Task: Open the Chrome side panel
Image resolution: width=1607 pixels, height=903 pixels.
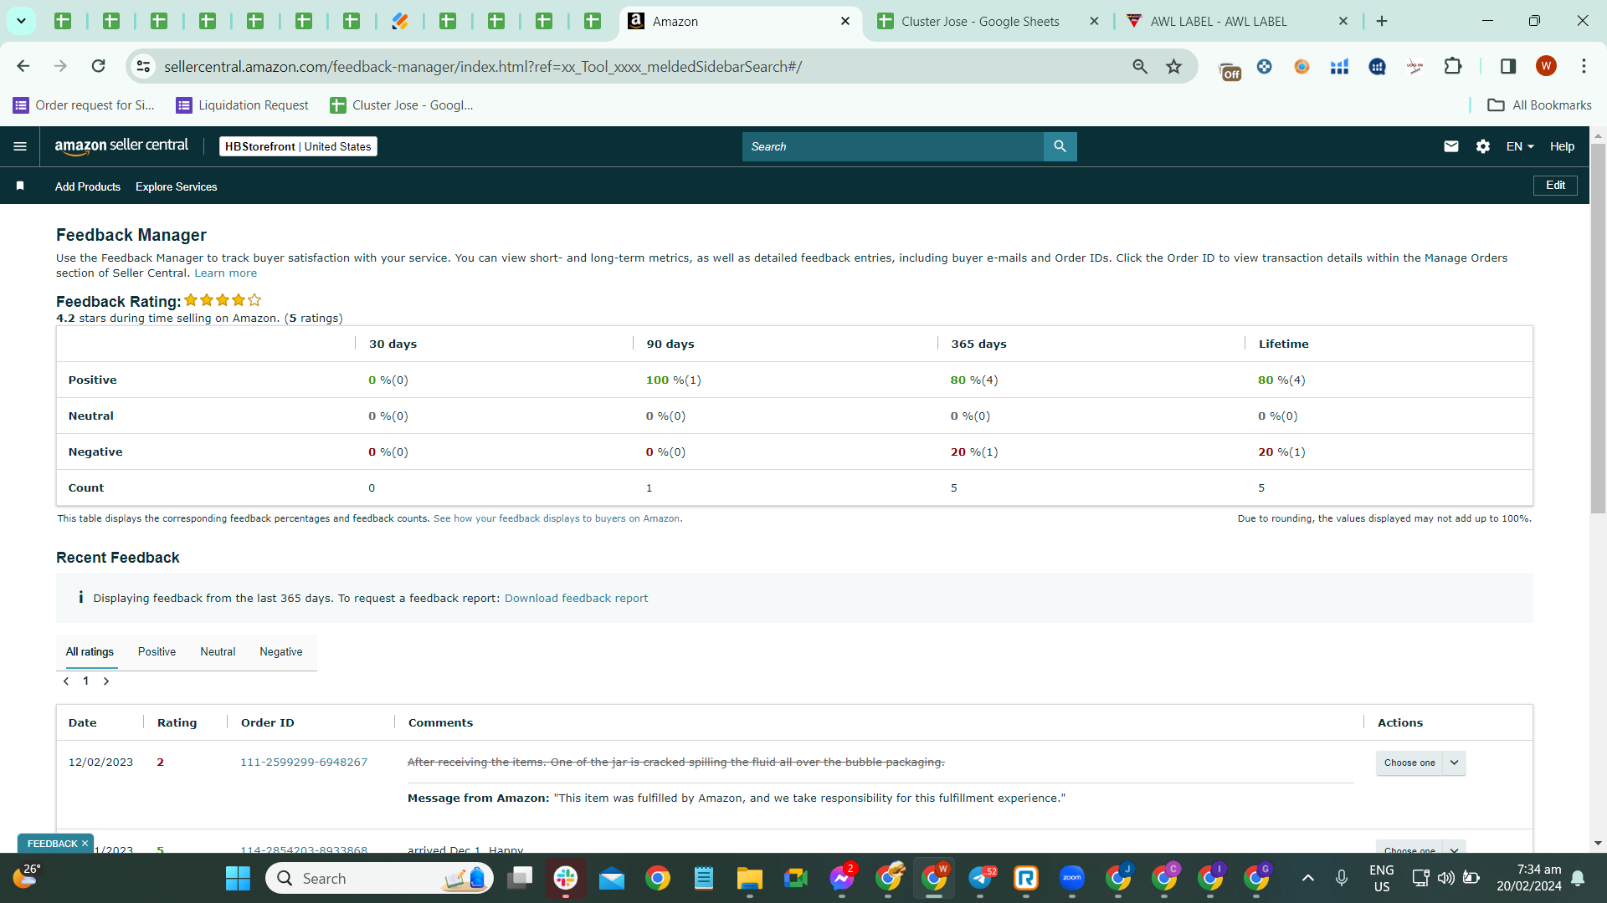Action: tap(1508, 66)
